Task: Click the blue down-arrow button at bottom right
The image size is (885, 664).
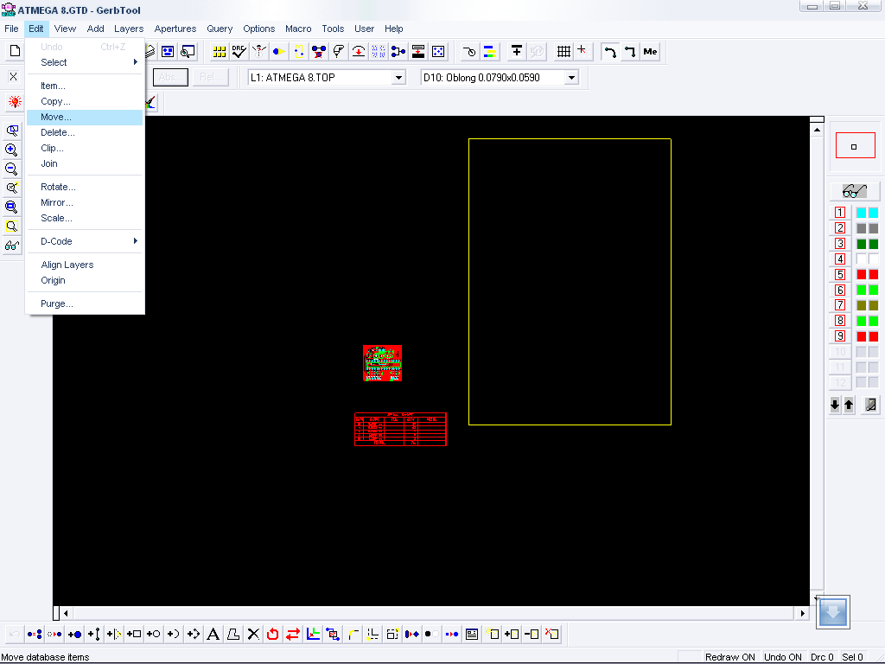Action: [x=832, y=612]
